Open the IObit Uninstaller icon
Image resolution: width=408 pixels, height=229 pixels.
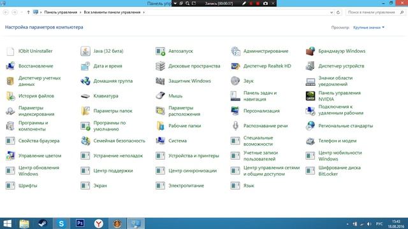pyautogui.click(x=10, y=51)
